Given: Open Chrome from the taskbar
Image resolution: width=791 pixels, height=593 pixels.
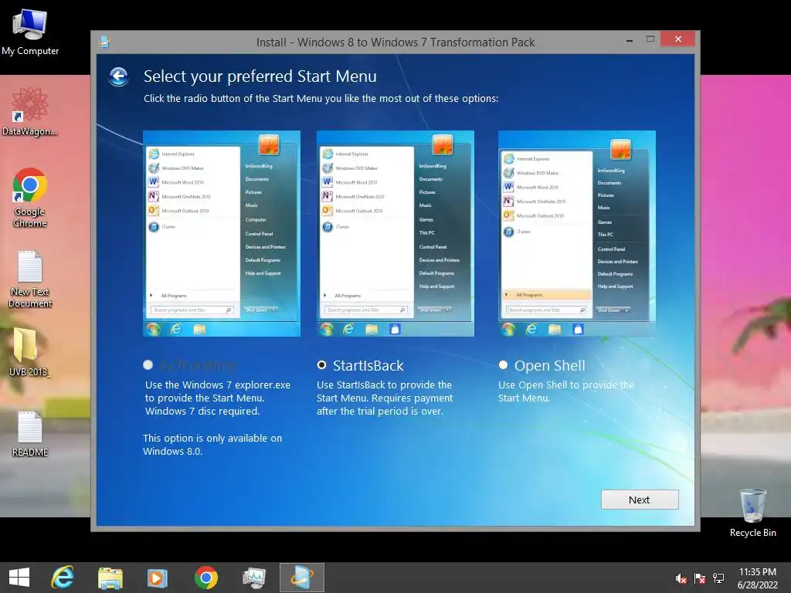Looking at the screenshot, I should 205,578.
